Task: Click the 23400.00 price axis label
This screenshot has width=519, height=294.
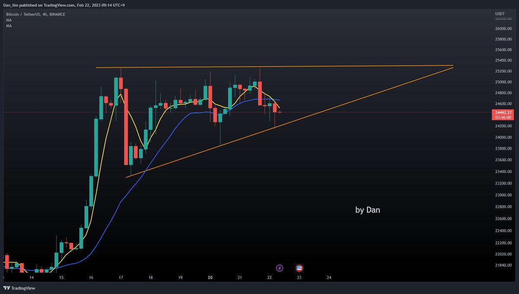Action: click(503, 172)
